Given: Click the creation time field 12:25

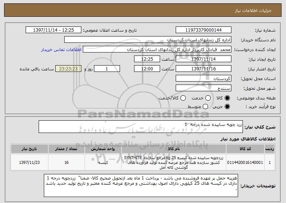Looking at the screenshot, I should [x=147, y=59].
